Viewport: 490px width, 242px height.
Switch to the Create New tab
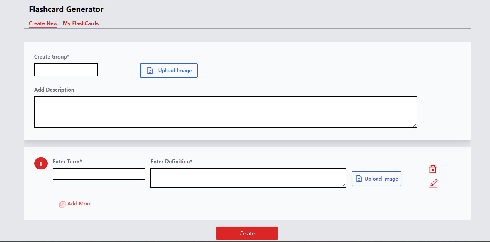click(43, 23)
